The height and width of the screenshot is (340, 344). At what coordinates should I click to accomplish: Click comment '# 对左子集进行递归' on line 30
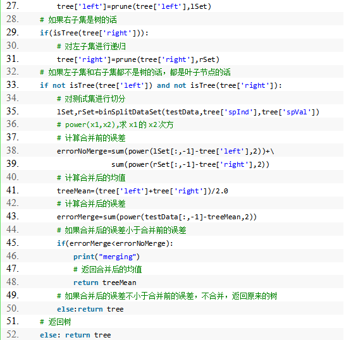[91, 46]
